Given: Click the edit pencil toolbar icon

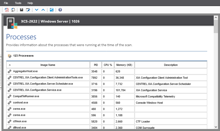Looking at the screenshot, I should (28, 10).
